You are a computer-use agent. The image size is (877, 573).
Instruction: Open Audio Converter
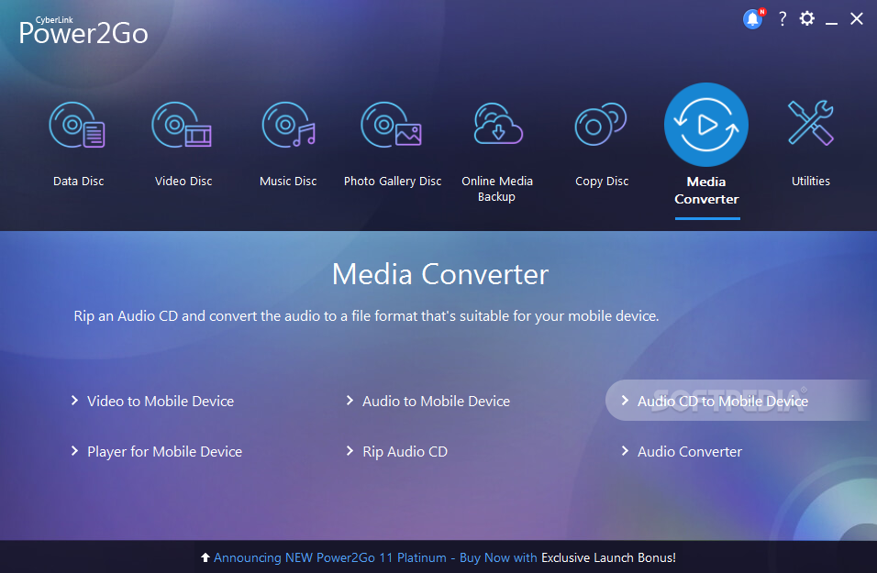tap(690, 452)
